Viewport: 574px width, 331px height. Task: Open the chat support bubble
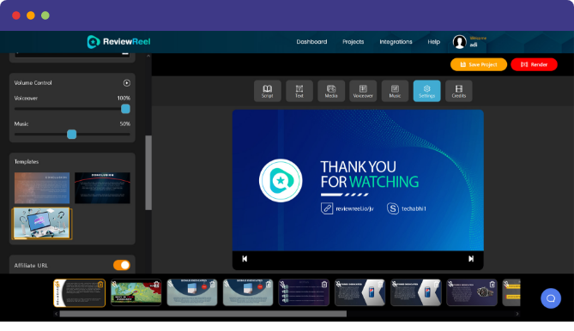551,298
